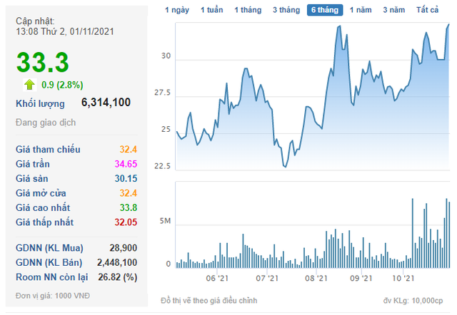Click the active '6 tháng' tab
The height and width of the screenshot is (315, 457).
[325, 10]
